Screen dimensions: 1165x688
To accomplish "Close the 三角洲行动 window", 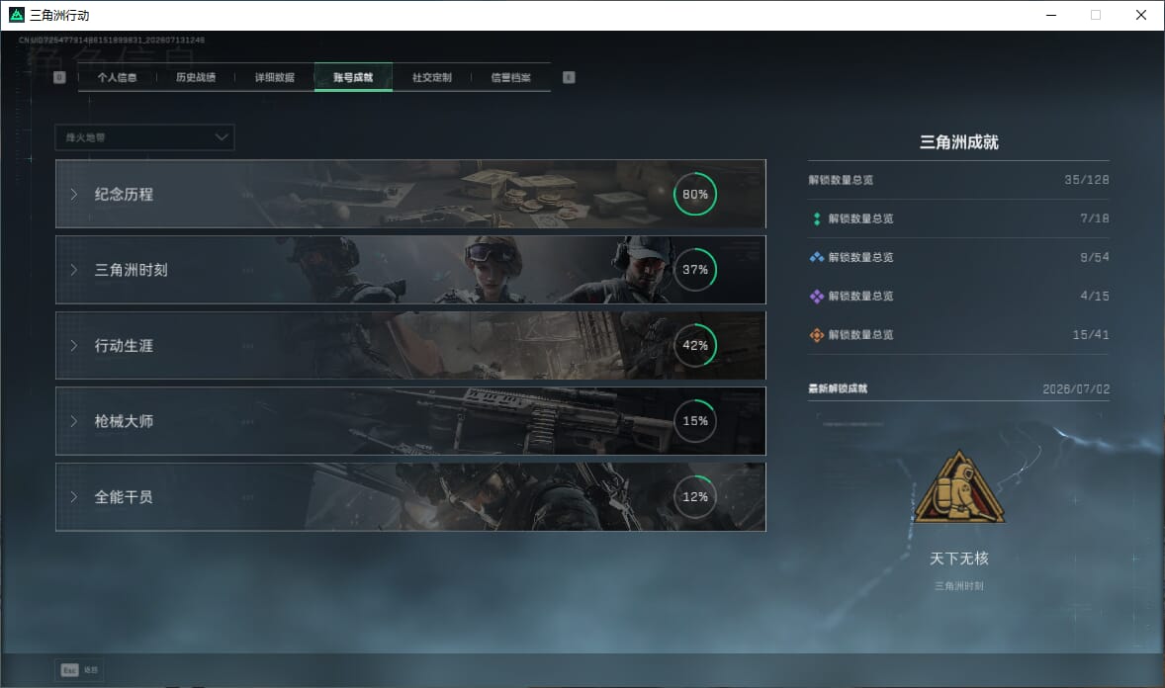I will pyautogui.click(x=1141, y=15).
